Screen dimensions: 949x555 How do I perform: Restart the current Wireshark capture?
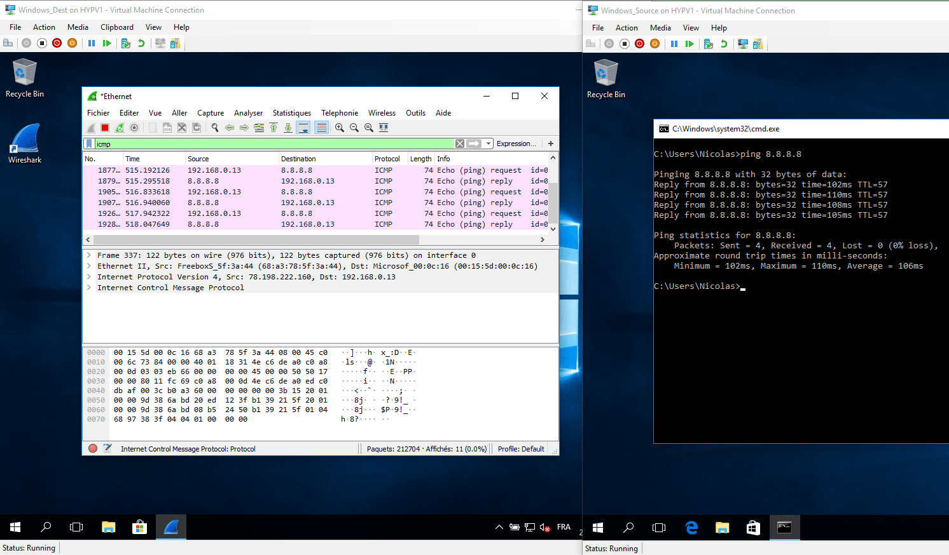[x=120, y=128]
